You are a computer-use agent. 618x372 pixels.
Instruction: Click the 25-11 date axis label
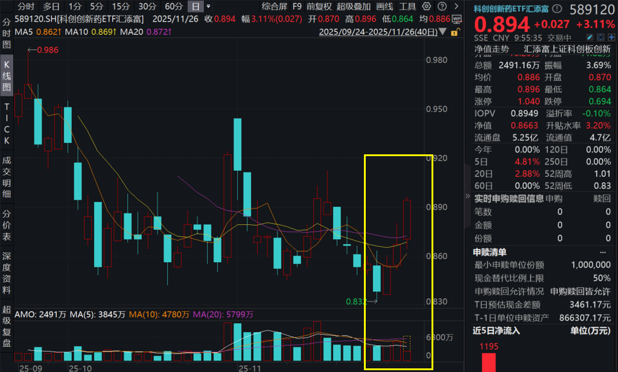[x=249, y=368]
